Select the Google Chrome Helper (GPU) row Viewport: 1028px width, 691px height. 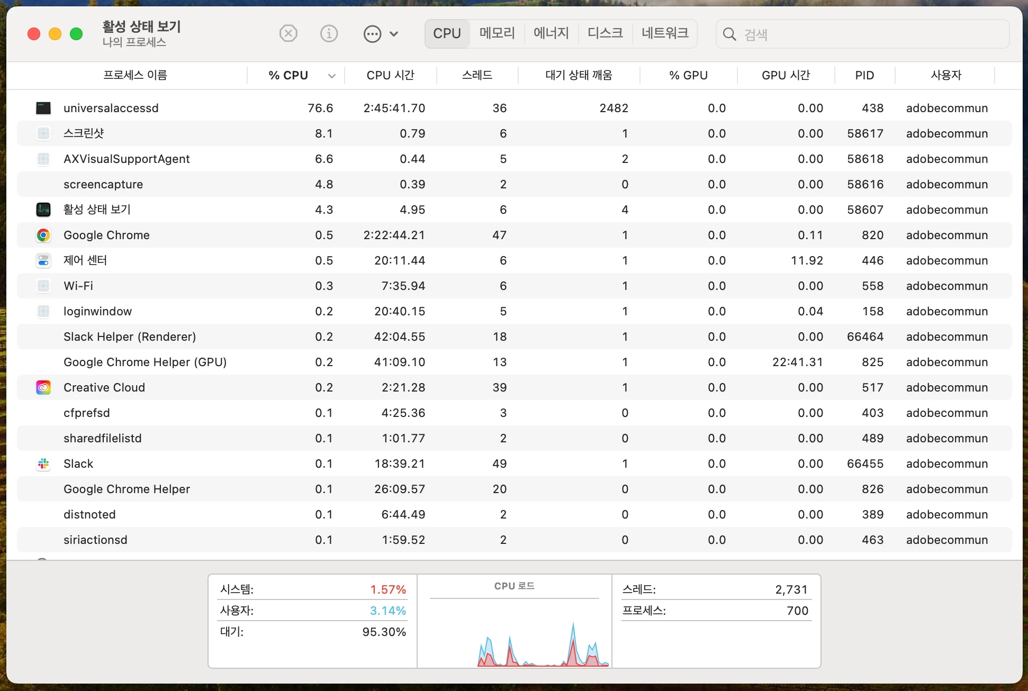[145, 362]
